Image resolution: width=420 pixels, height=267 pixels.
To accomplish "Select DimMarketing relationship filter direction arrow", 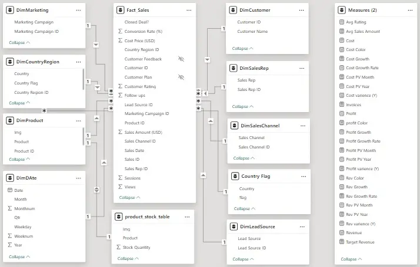I will [x=96, y=45].
